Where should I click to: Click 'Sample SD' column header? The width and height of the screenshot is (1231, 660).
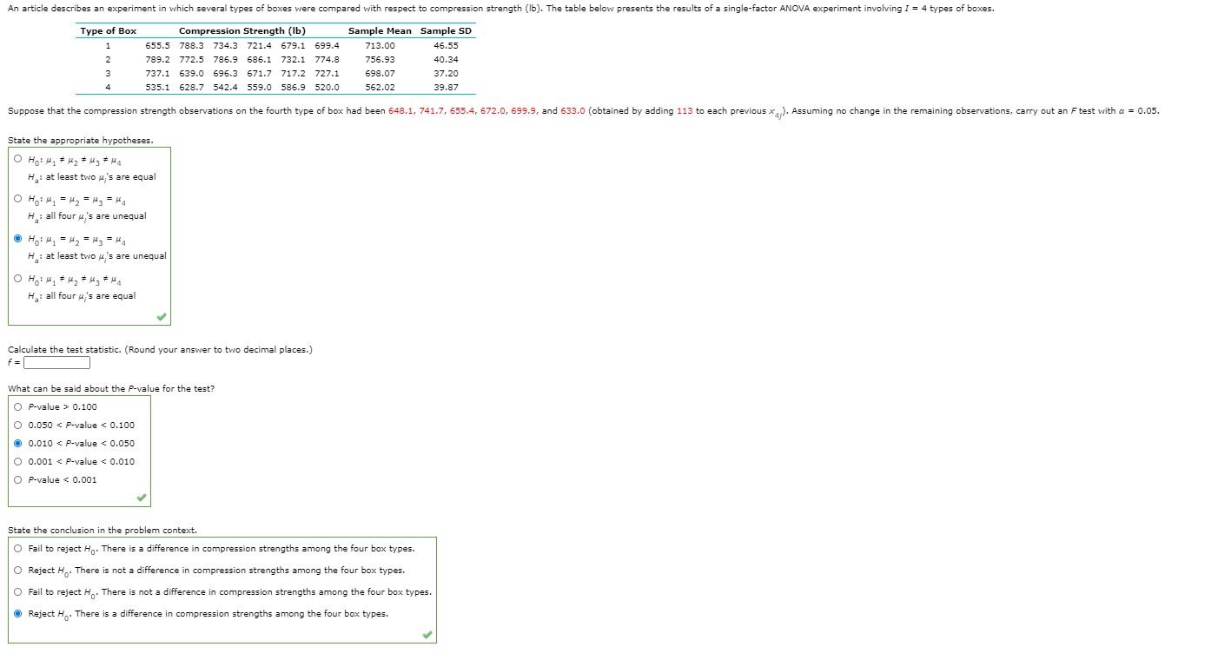[446, 31]
